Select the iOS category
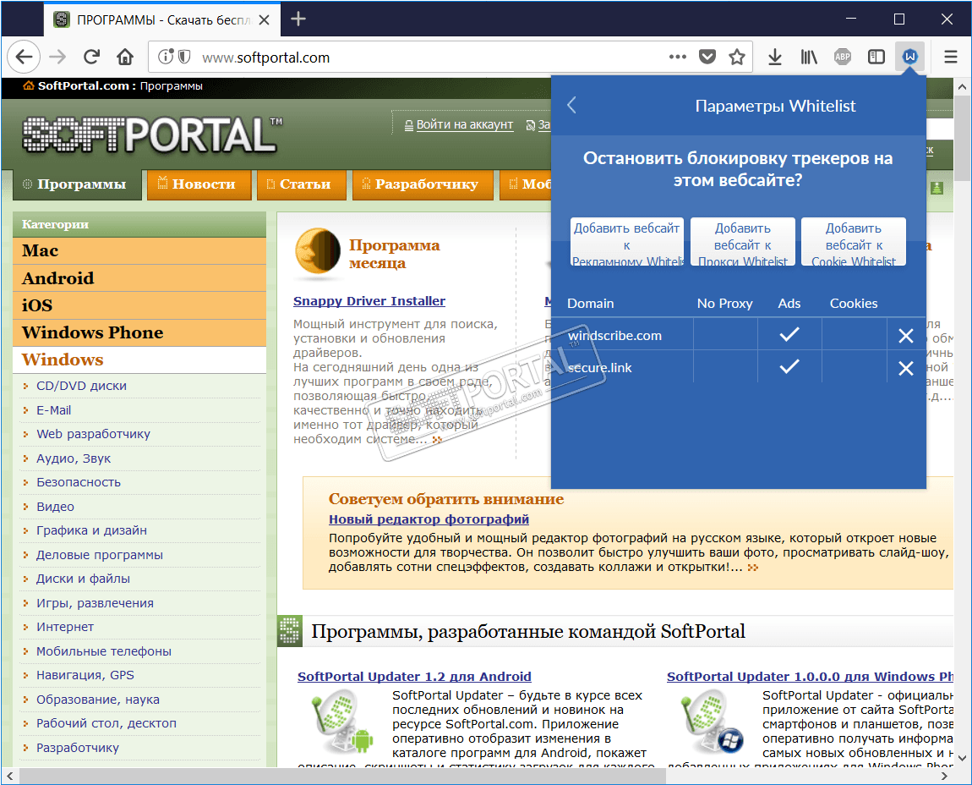Image resolution: width=972 pixels, height=785 pixels. pyautogui.click(x=139, y=305)
